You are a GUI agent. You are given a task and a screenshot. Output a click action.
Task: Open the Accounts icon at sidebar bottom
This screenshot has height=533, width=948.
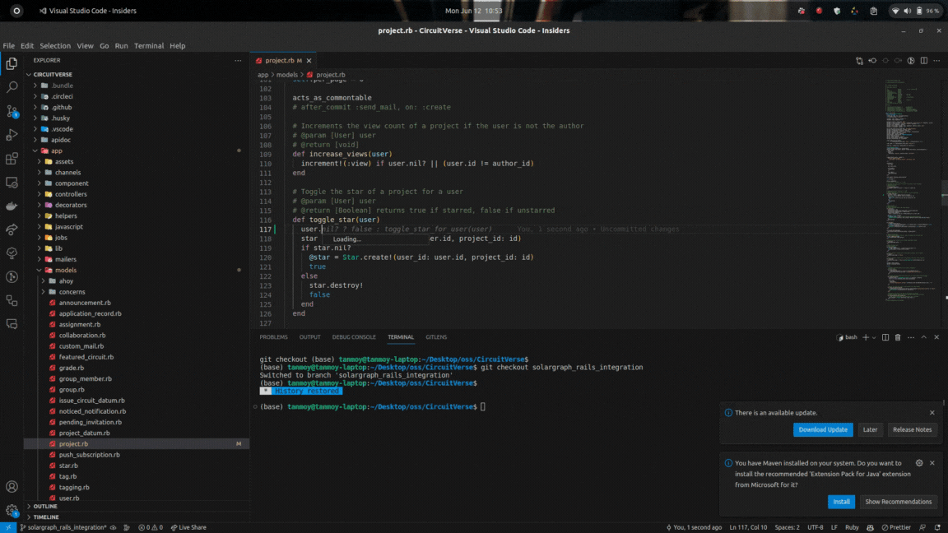11,485
